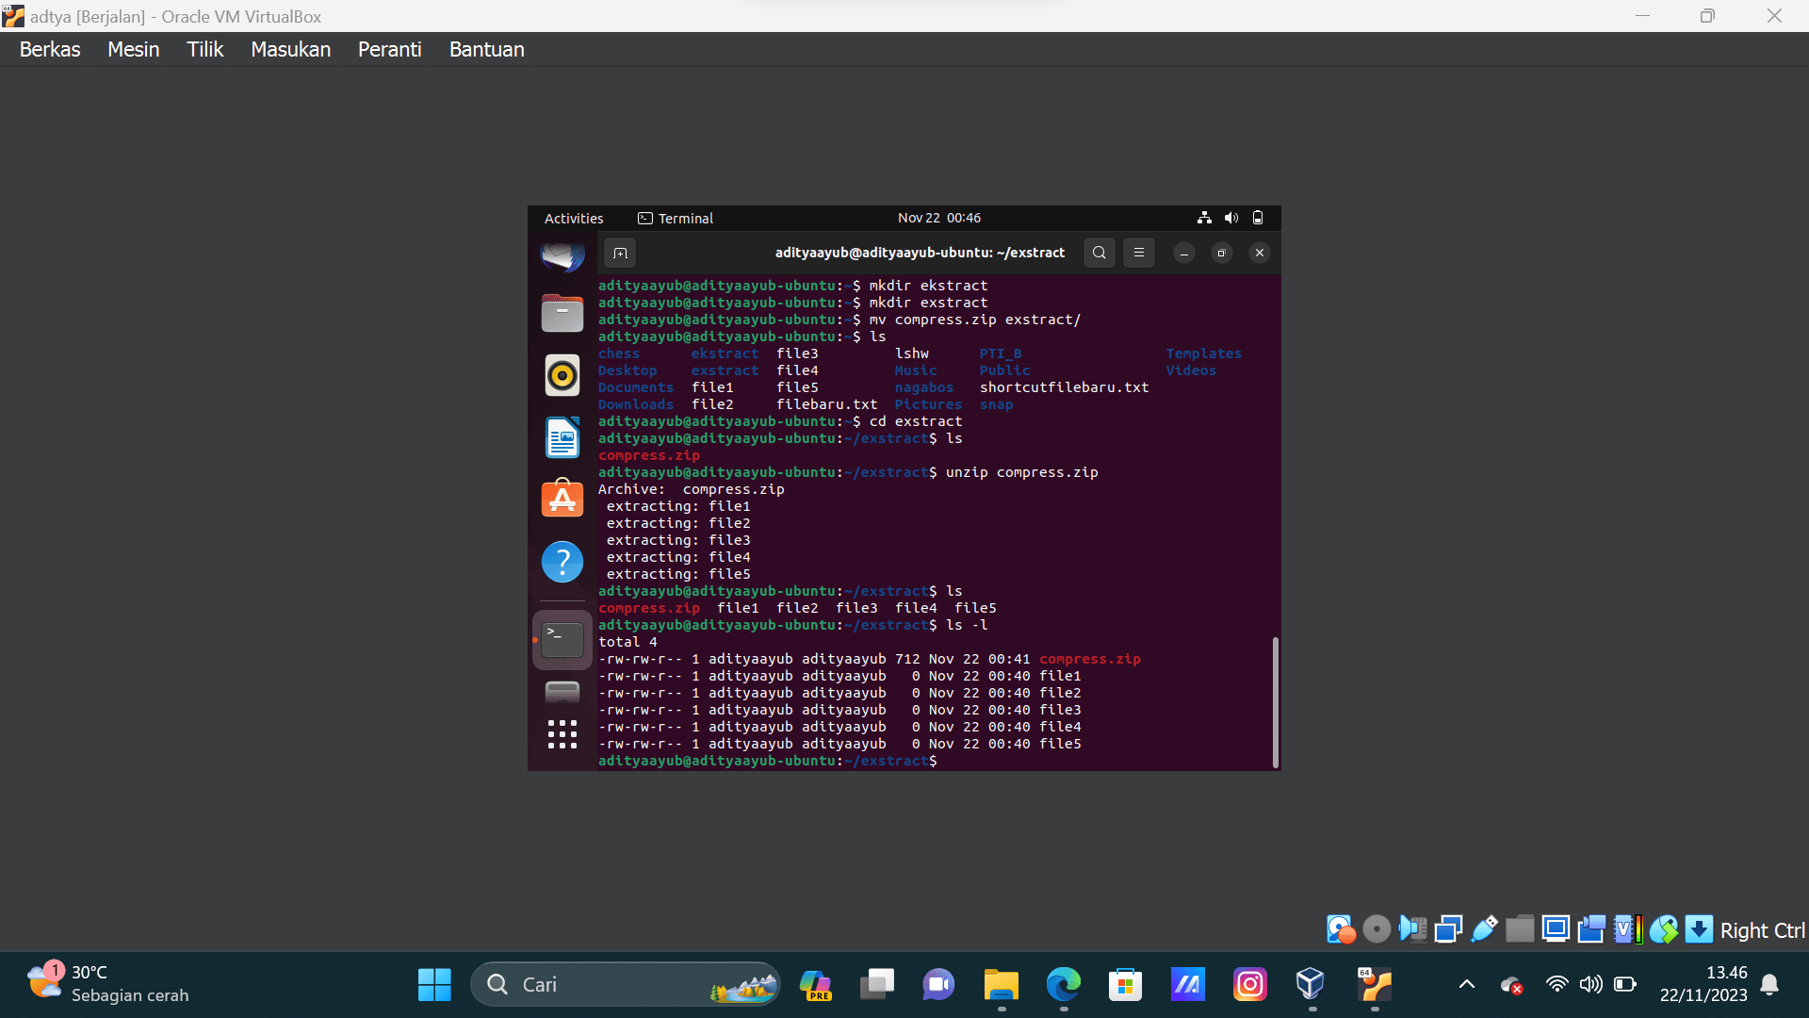Open Ubuntu Software store in the dock
The image size is (1809, 1018).
(562, 499)
